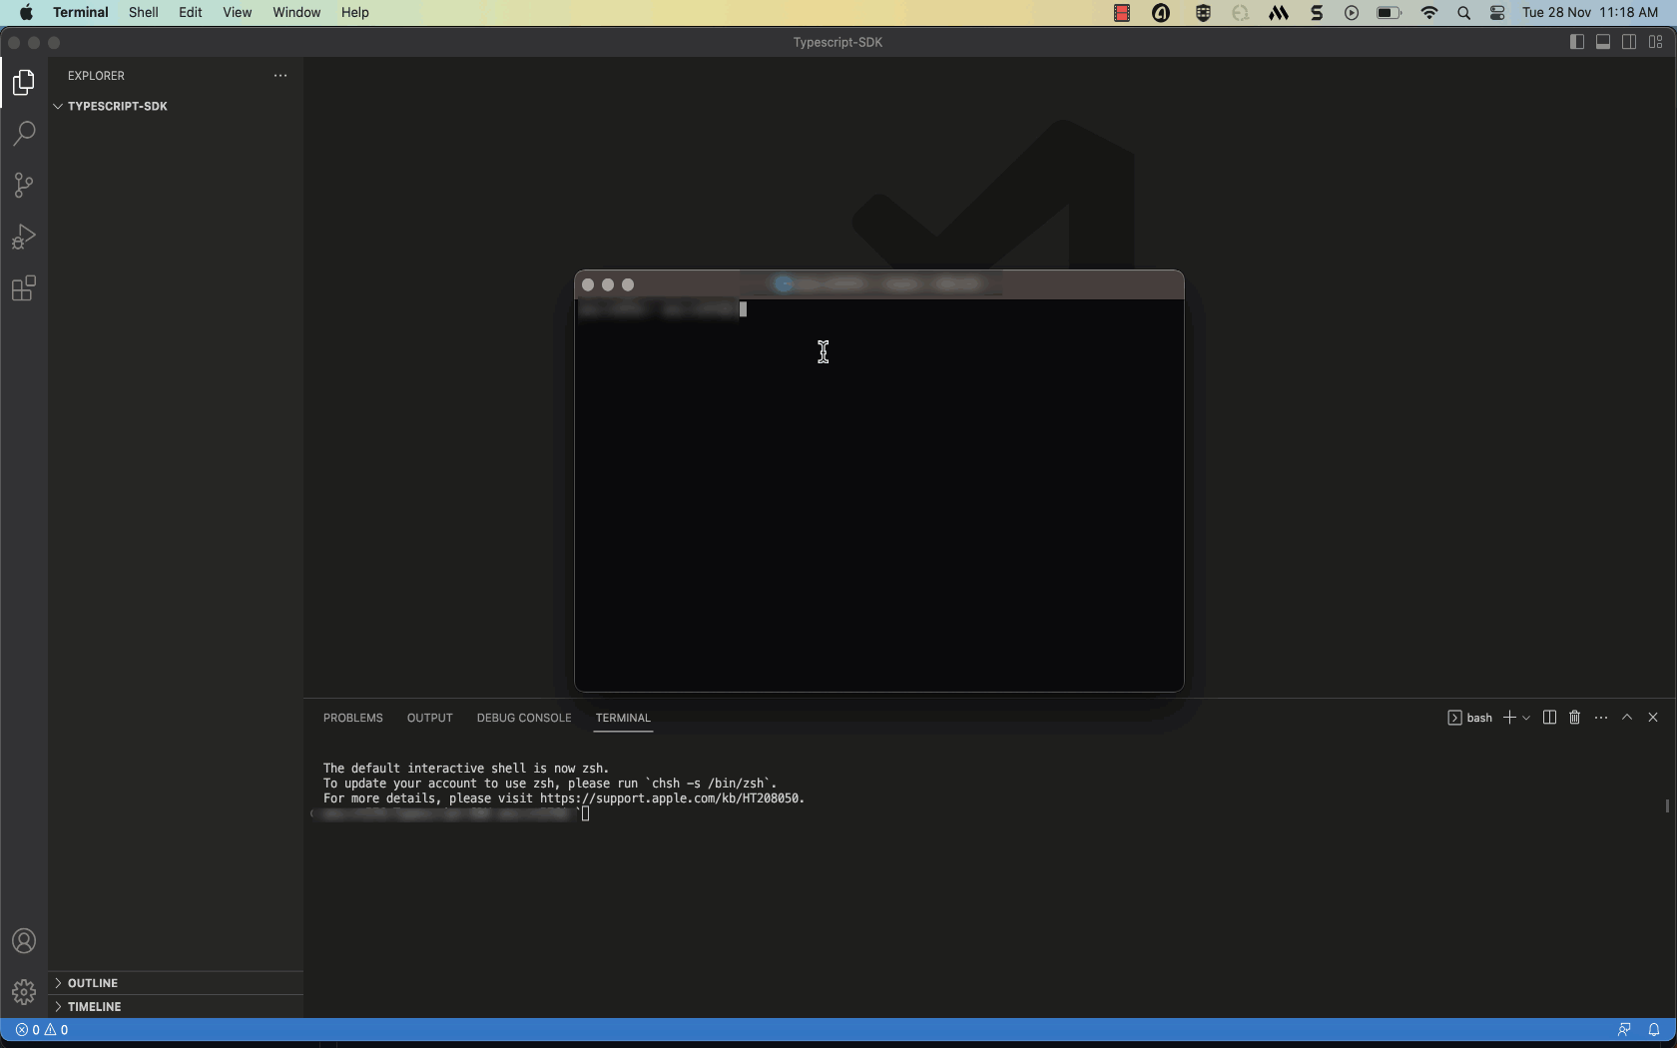Close the bottom panel
This screenshot has height=1048, width=1677.
tap(1653, 718)
